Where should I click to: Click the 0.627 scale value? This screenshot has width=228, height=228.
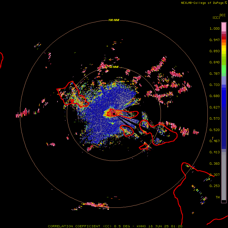tap(215, 107)
